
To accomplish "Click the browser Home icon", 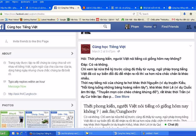I will coord(191,14).
